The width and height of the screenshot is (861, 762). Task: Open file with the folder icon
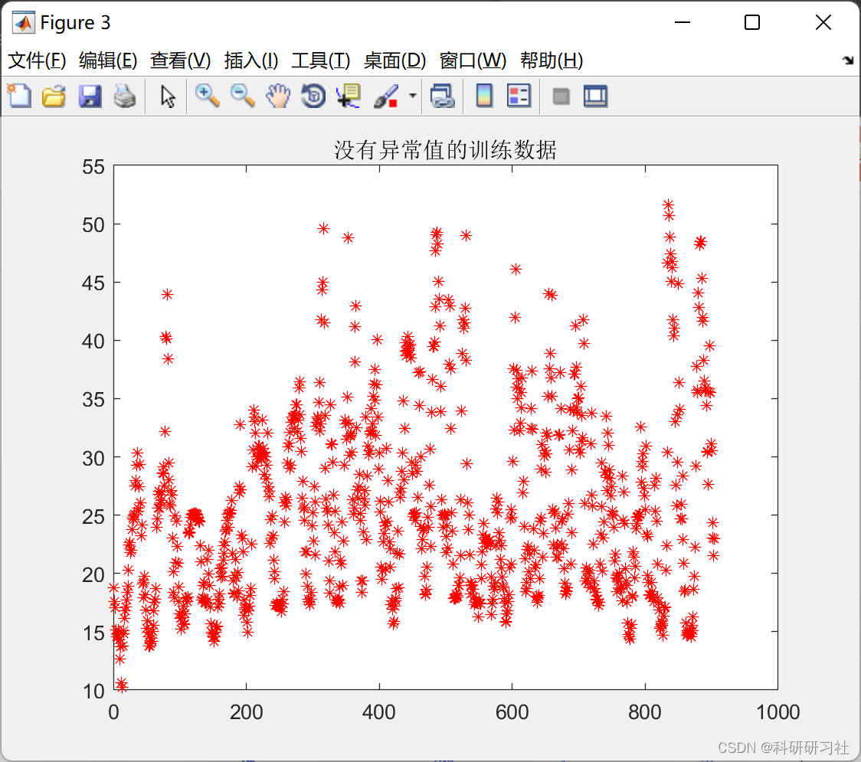(x=54, y=96)
